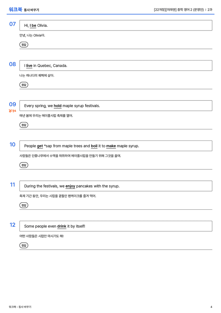Click the 정답 badge under question 10
The width and height of the screenshot is (221, 313).
tap(24, 165)
